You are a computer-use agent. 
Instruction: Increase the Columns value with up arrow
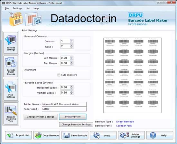pos(71,40)
